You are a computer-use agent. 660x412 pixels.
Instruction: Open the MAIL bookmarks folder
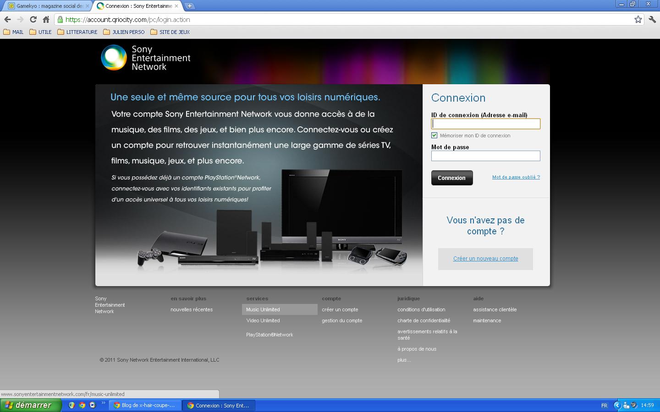[x=13, y=32]
